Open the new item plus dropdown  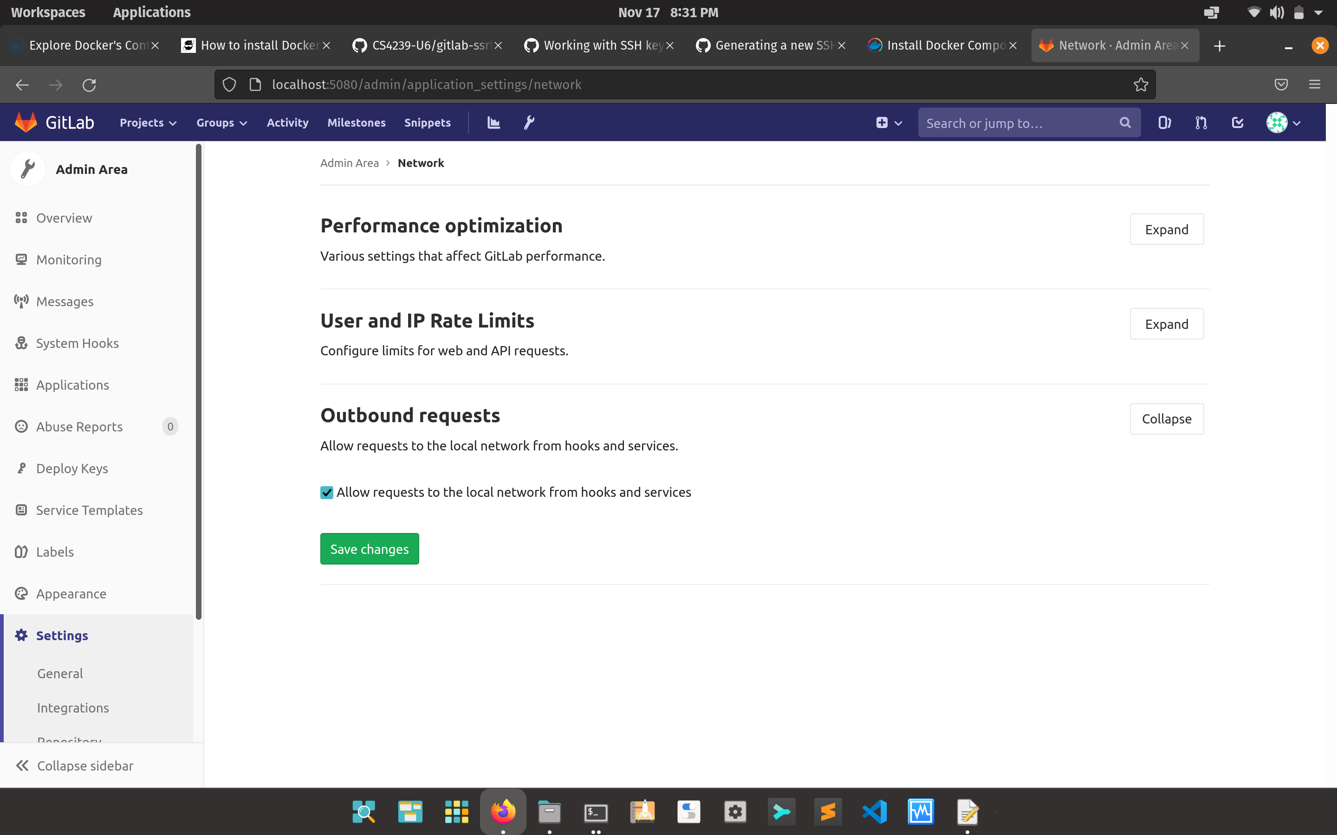[889, 122]
